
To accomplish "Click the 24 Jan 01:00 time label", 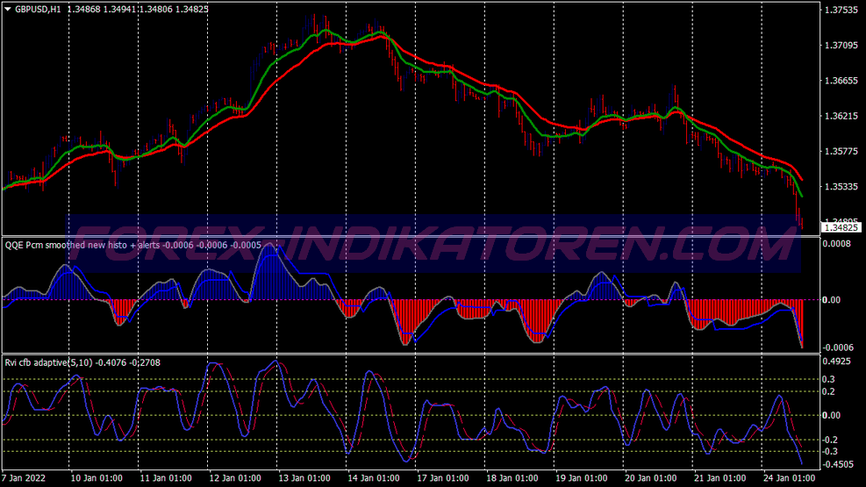I will (x=789, y=478).
